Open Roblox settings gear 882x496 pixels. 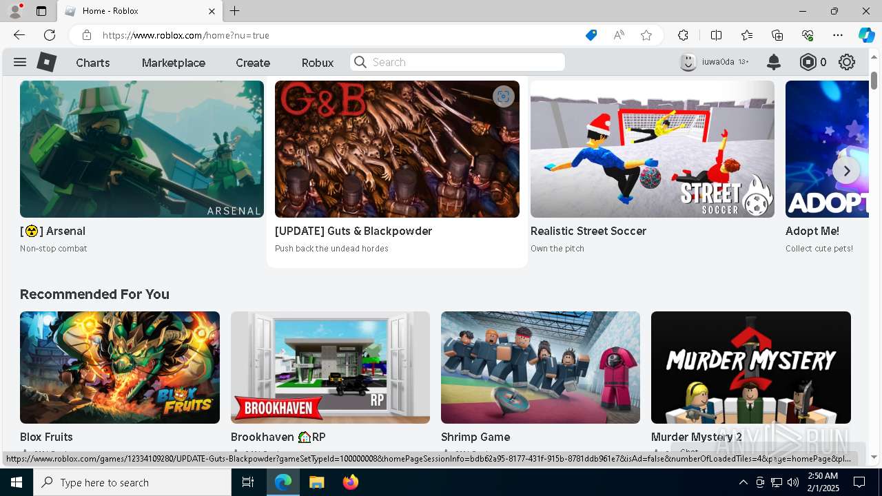pos(847,62)
